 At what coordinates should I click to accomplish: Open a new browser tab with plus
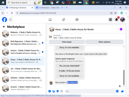point(67,8)
